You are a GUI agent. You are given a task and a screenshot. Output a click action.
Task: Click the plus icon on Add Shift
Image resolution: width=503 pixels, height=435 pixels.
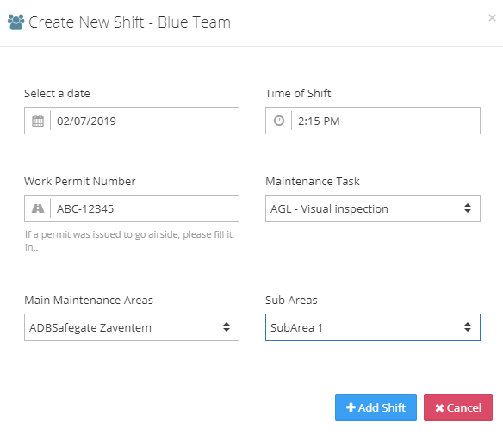[x=351, y=407]
